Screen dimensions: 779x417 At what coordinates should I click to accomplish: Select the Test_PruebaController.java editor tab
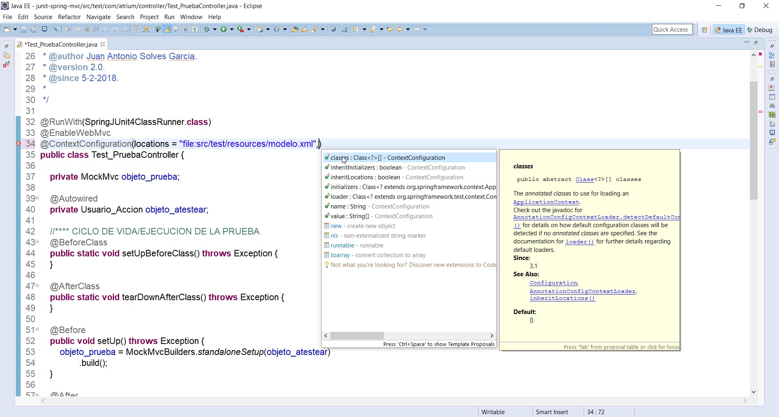pyautogui.click(x=61, y=45)
